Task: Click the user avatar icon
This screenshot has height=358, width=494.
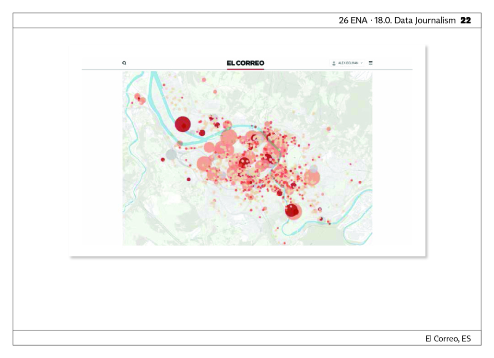Action: [x=334, y=63]
